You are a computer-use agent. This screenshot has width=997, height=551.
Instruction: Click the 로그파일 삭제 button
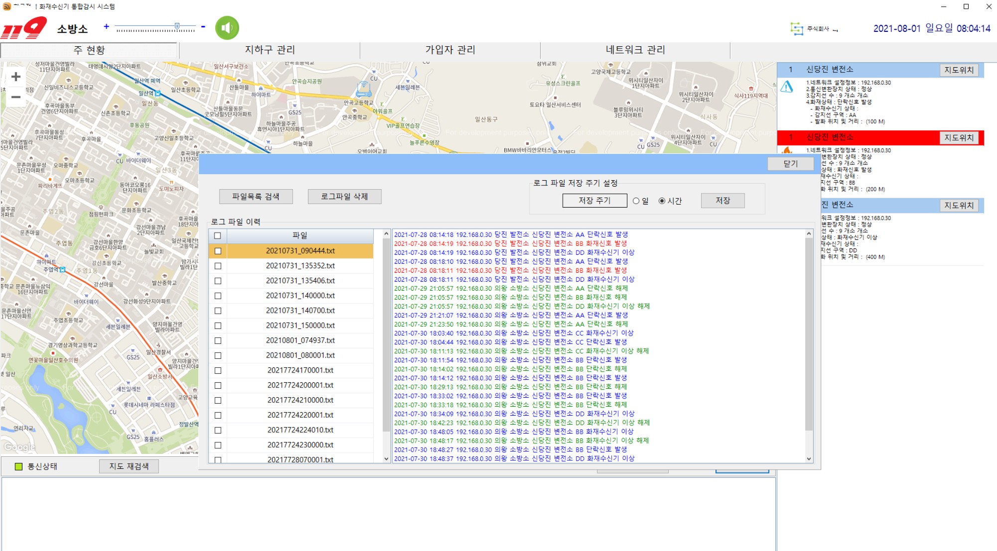344,197
